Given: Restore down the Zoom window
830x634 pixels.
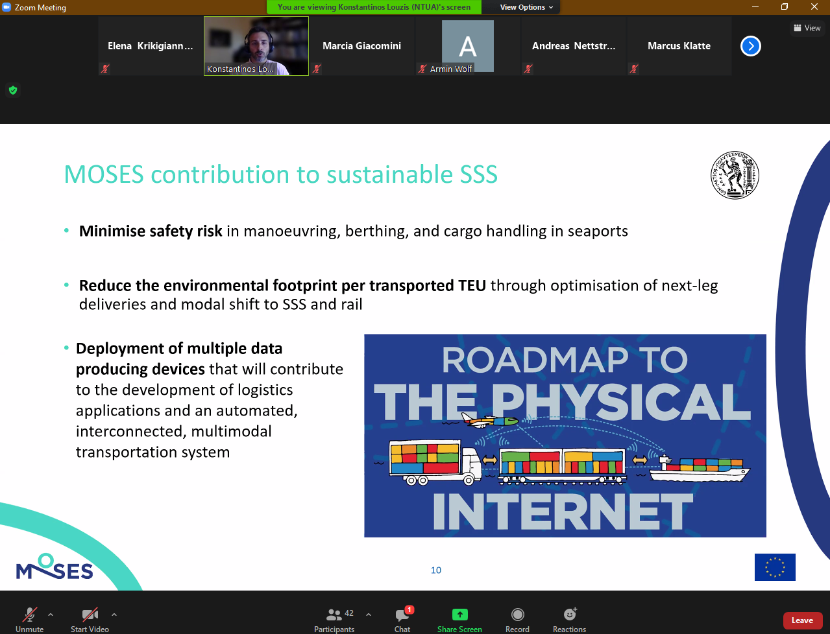Looking at the screenshot, I should 785,7.
